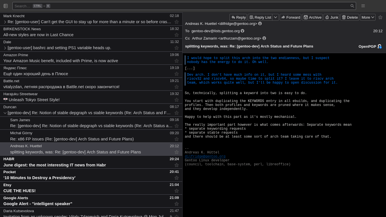
Task: Toggle star on Etsy CUE THE HUES email
Action: tap(177, 191)
